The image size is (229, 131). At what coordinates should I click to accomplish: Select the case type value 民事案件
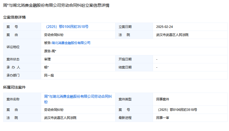[x=162, y=99]
